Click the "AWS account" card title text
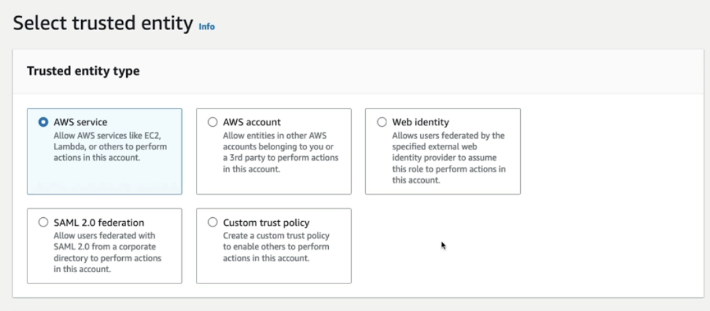This screenshot has height=311, width=710. (x=252, y=122)
